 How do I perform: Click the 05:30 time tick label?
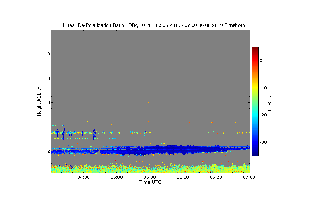click(150, 177)
